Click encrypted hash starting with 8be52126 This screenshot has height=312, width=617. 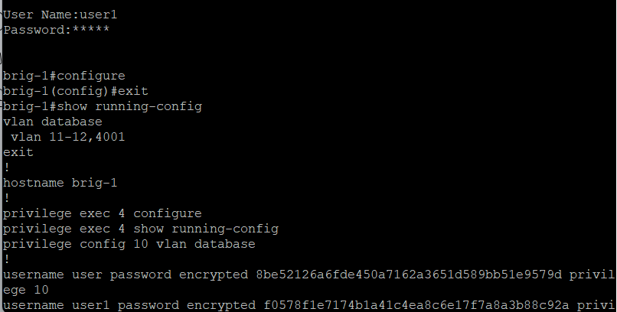click(409, 275)
